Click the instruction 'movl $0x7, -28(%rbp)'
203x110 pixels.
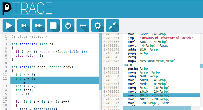(x=149, y=99)
